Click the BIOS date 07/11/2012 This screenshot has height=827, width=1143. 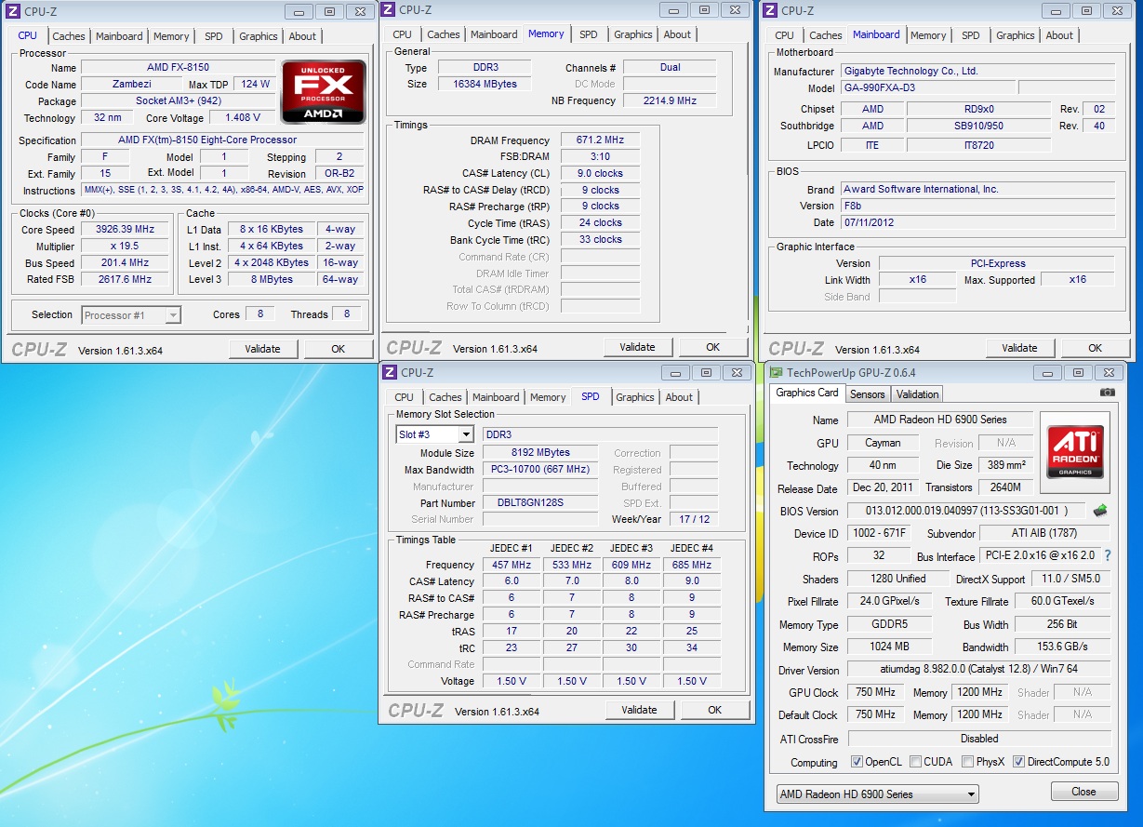click(977, 222)
